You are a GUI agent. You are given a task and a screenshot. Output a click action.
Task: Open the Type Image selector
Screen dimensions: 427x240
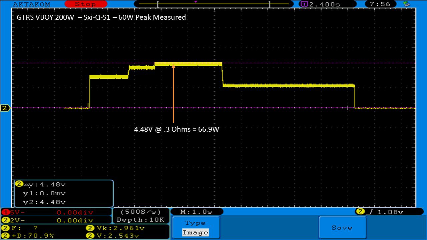196,228
